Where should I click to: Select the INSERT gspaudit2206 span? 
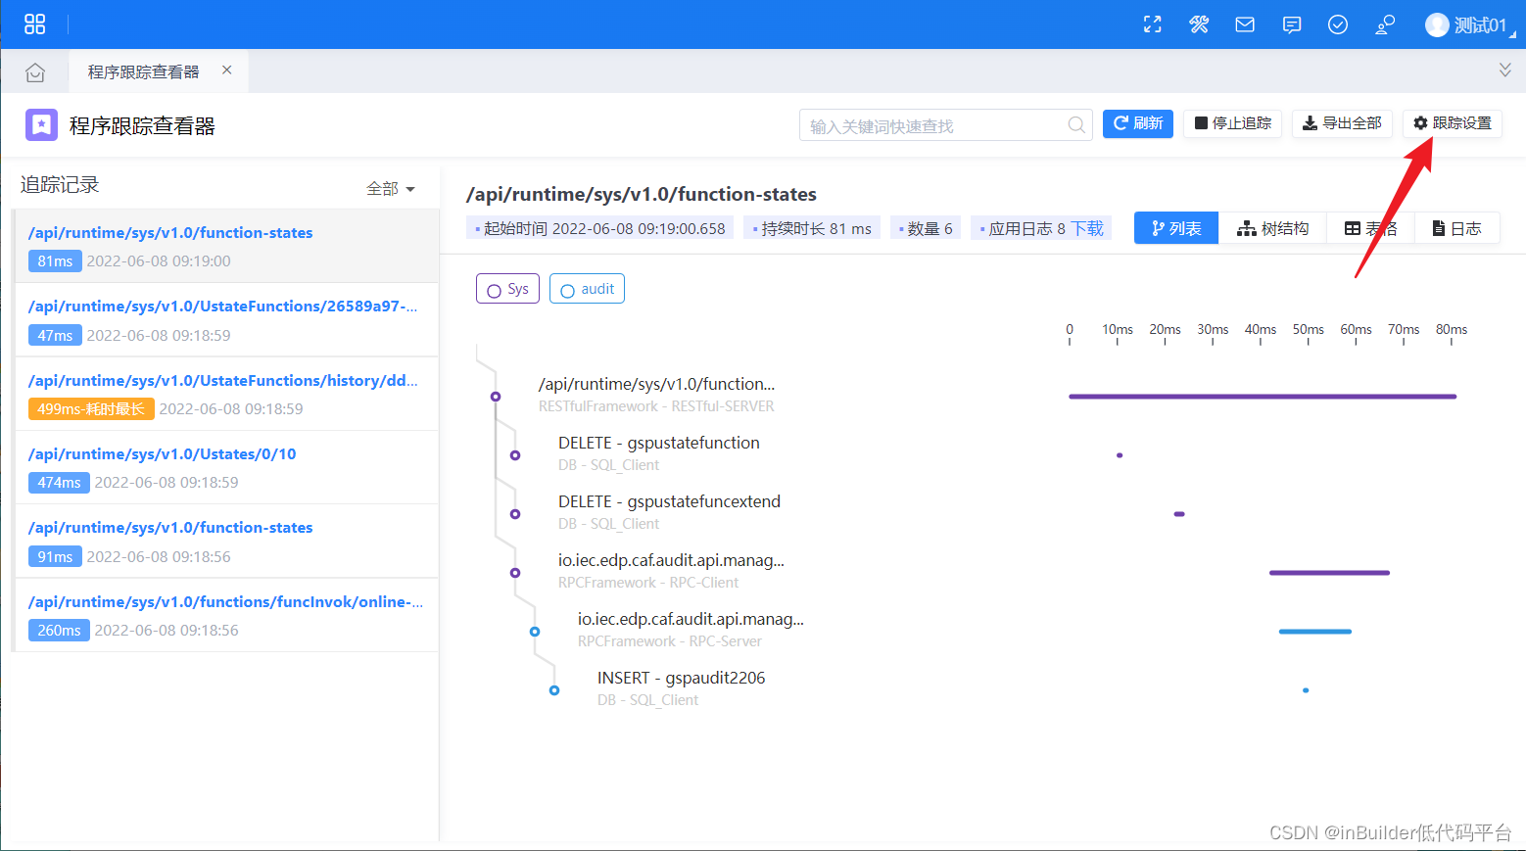coord(681,688)
